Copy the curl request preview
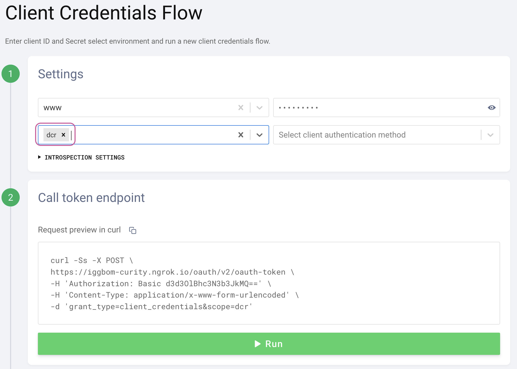 point(132,230)
